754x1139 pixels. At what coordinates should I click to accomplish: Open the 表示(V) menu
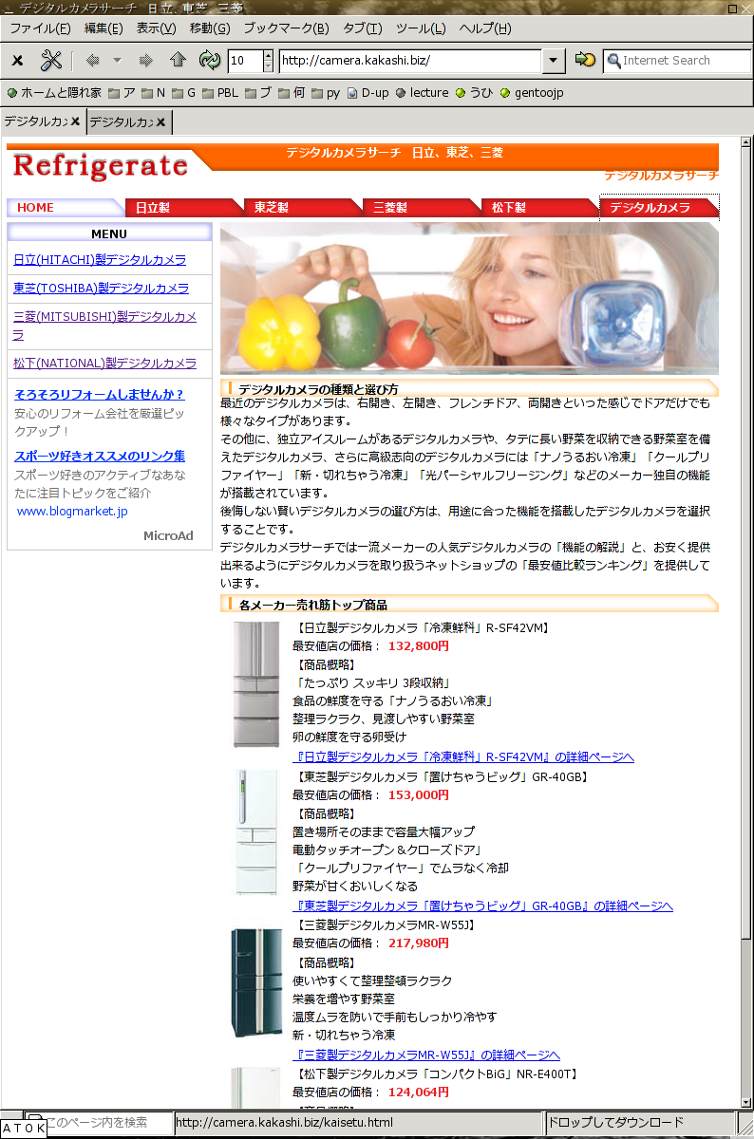[156, 28]
